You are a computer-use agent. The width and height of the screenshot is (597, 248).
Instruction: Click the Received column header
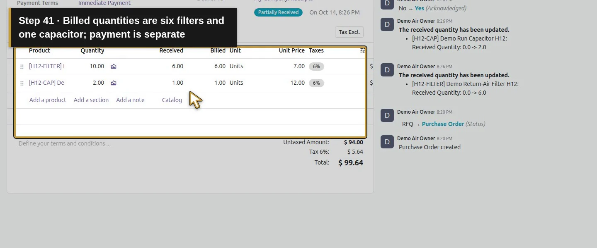pyautogui.click(x=171, y=50)
